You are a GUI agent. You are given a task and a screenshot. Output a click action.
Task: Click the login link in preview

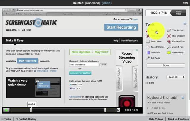135,19
